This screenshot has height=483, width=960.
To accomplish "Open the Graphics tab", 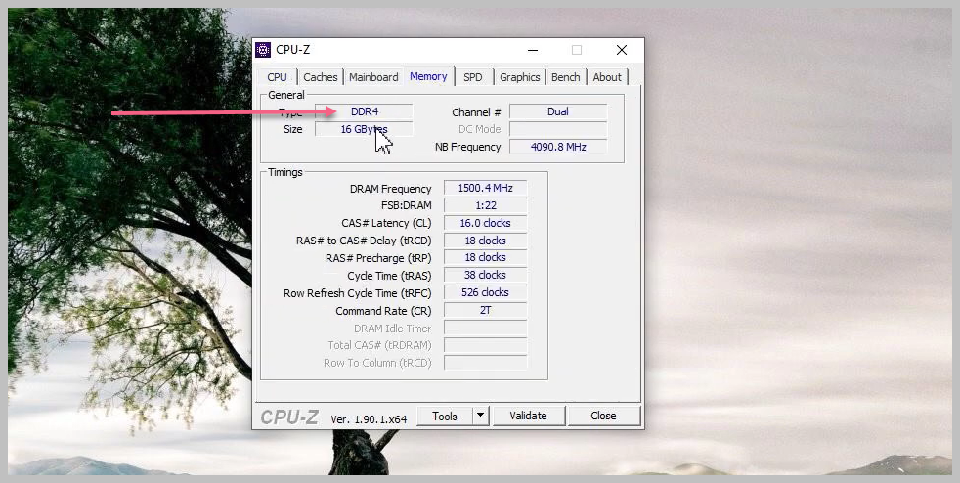I will [x=520, y=77].
